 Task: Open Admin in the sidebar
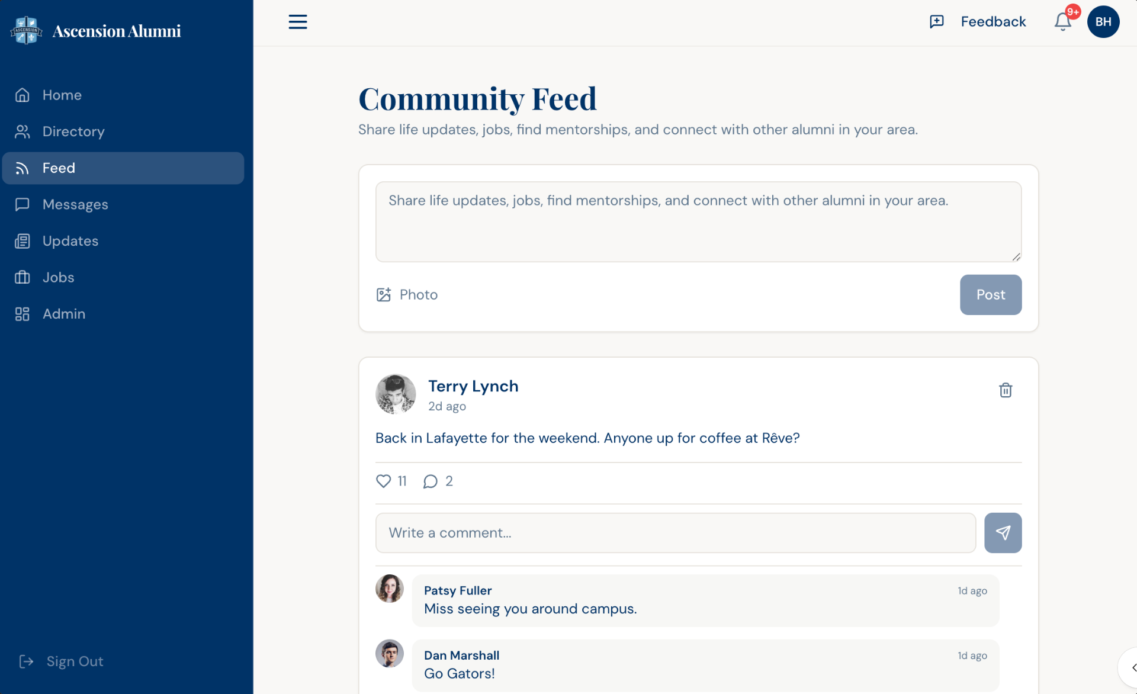click(x=123, y=314)
